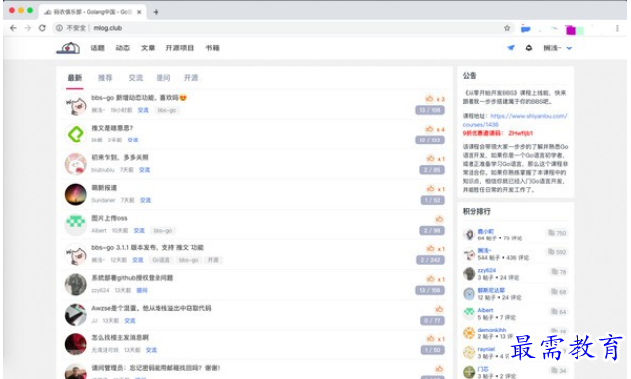Screen dimensions: 631x379
Task: Click the pig avatar of first post
Action: coord(76,105)
